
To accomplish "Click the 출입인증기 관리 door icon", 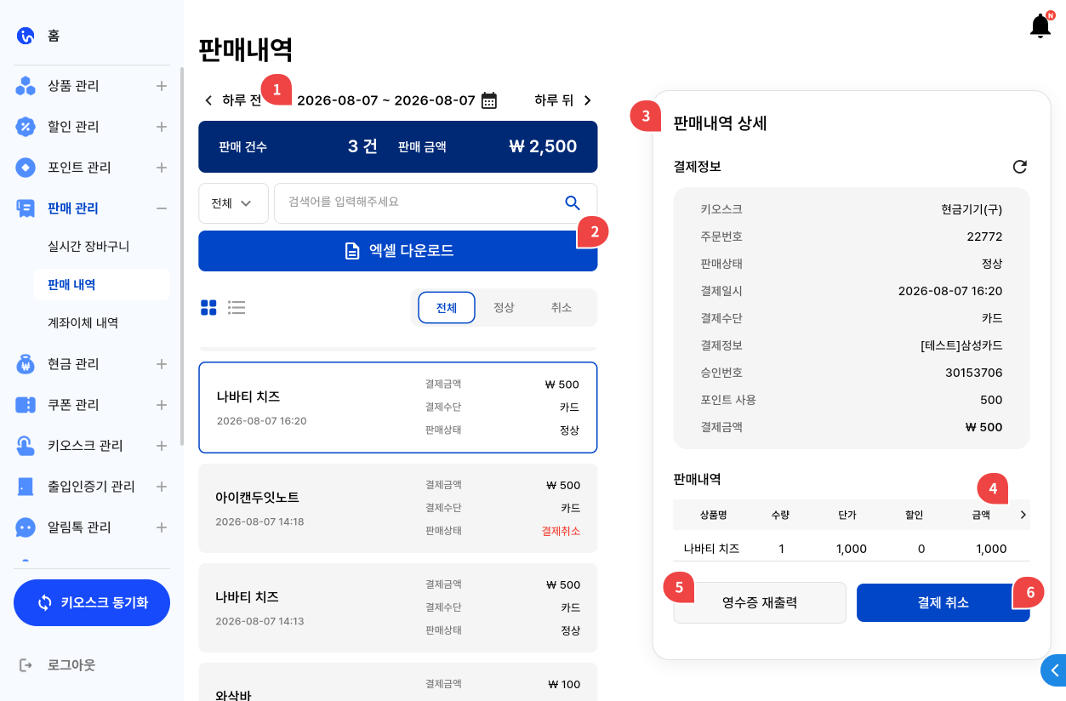I will [x=26, y=487].
